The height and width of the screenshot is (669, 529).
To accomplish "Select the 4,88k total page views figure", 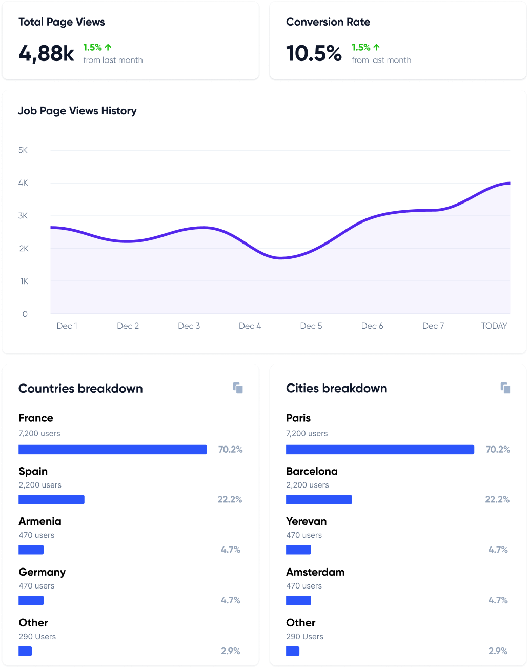I will tap(47, 52).
